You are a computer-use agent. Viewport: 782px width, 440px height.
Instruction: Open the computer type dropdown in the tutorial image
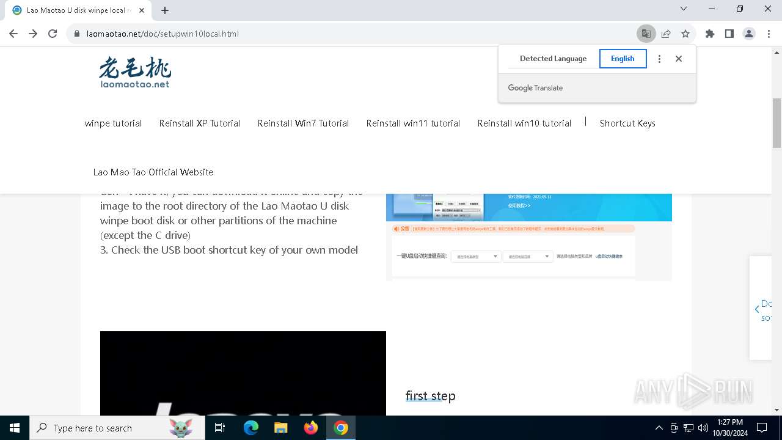pyautogui.click(x=476, y=257)
